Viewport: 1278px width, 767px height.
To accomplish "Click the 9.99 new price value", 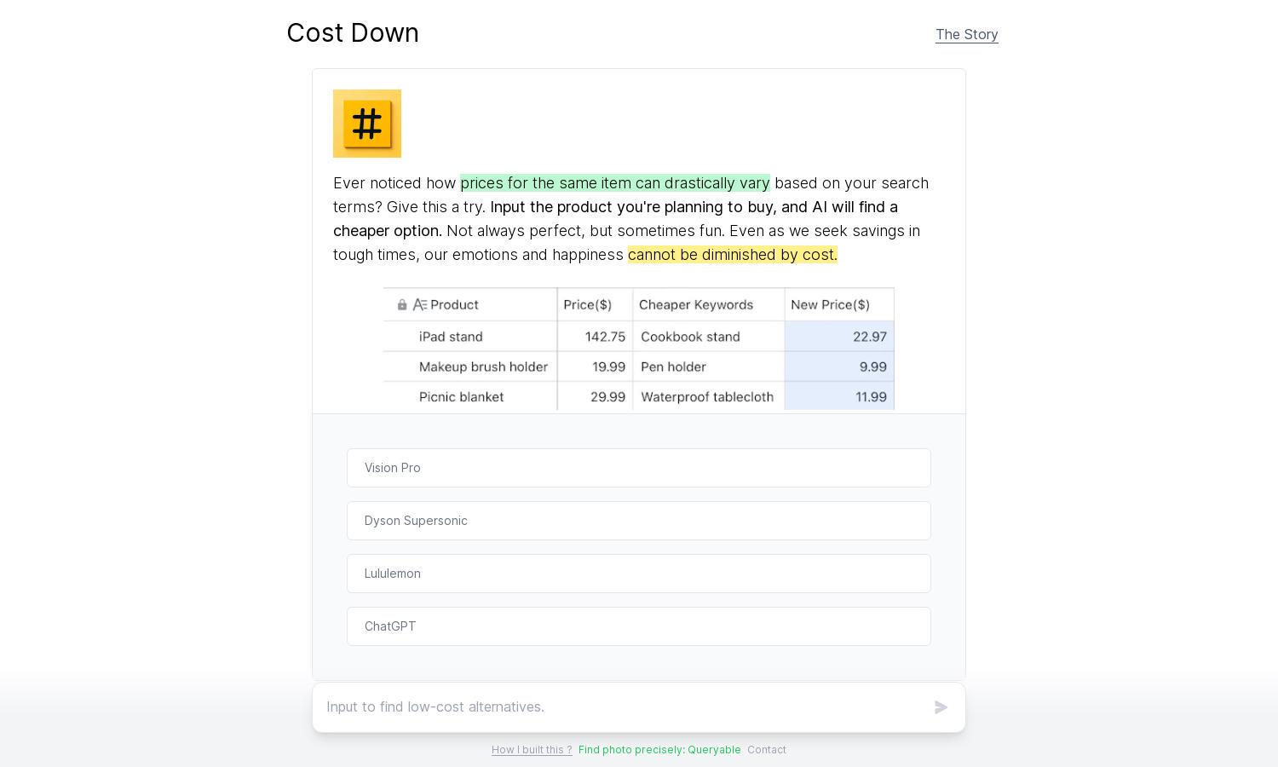I will click(873, 367).
